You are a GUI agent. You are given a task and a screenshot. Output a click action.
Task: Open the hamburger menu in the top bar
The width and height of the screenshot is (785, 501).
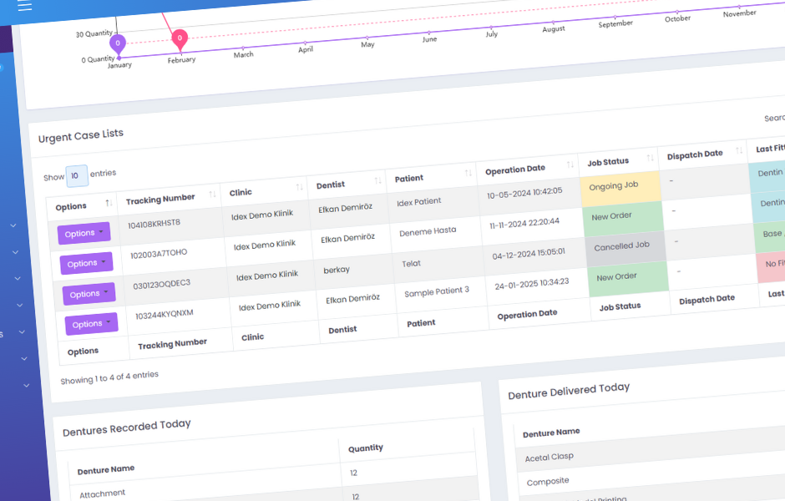(24, 5)
